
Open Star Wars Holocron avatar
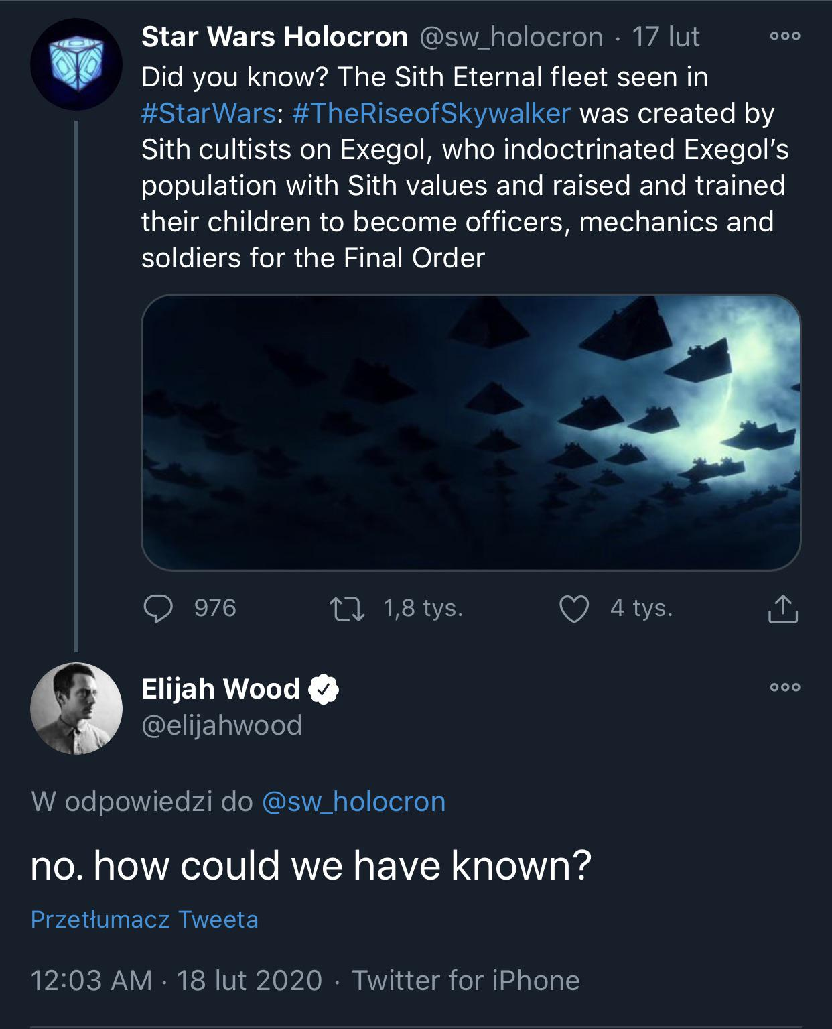[x=76, y=64]
